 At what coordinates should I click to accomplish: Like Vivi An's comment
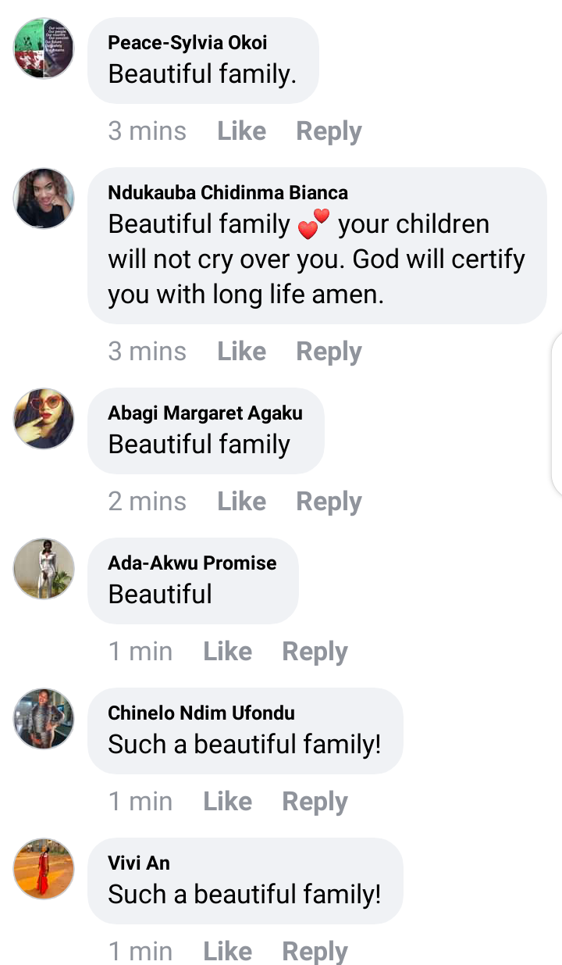coord(227,951)
